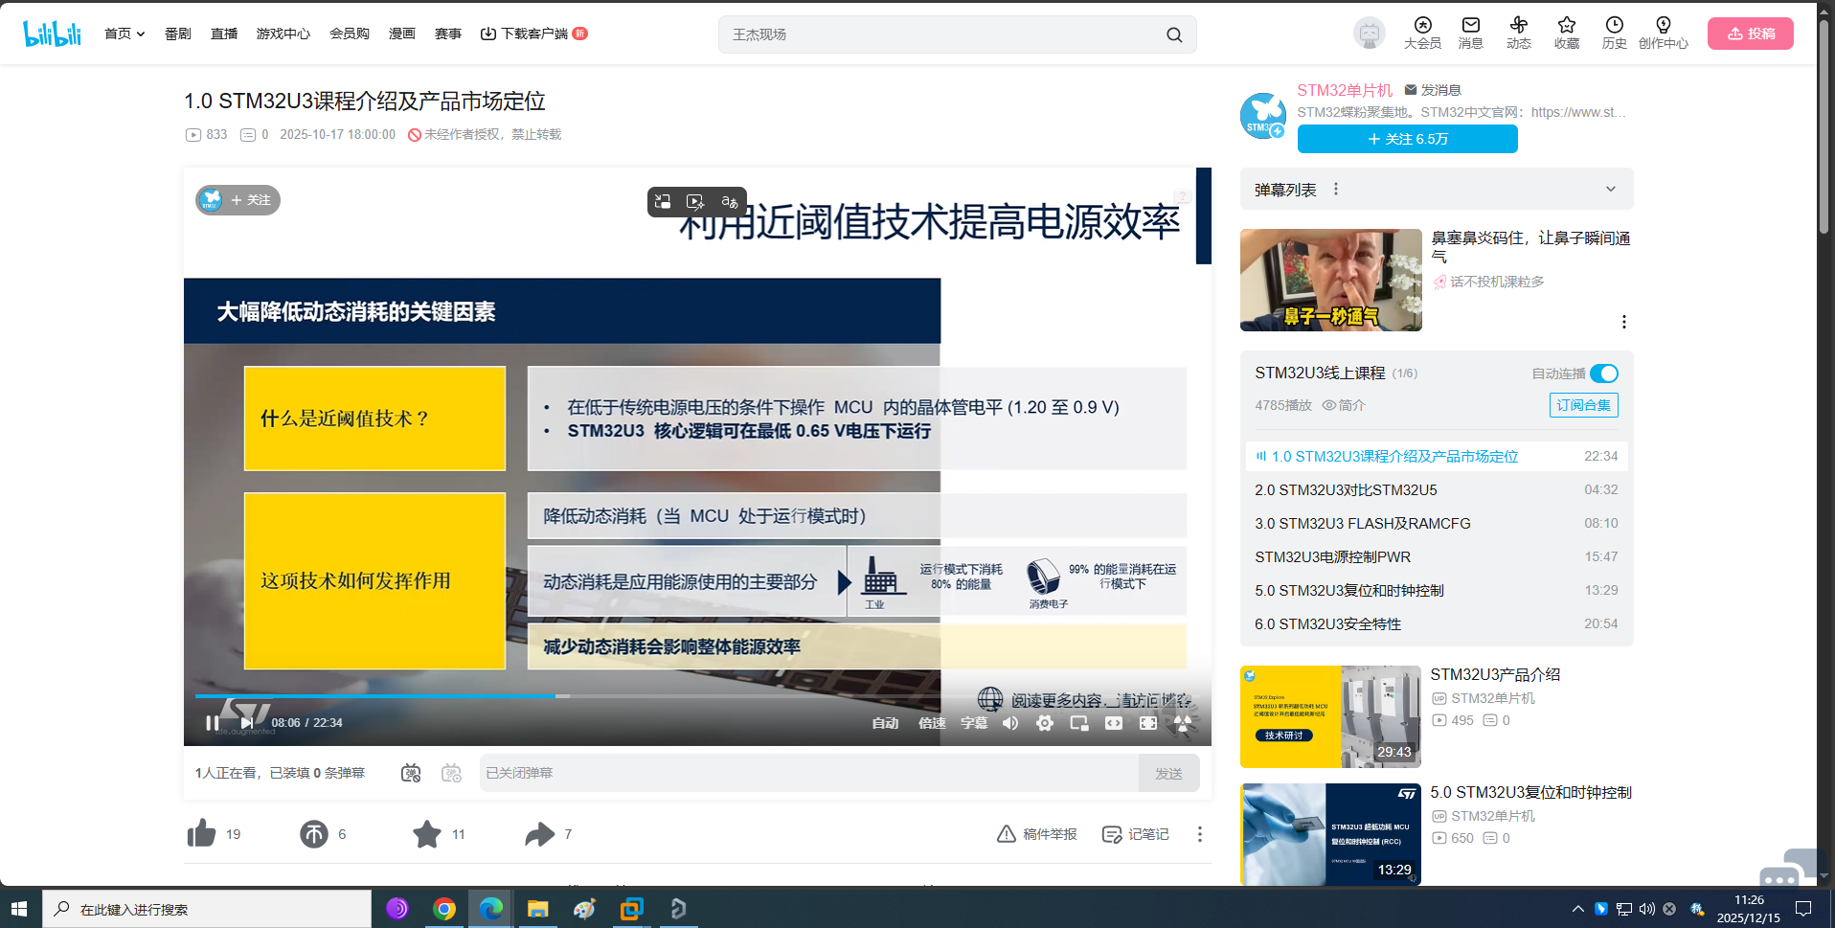Image resolution: width=1835 pixels, height=928 pixels.
Task: Click the 关注 6.5万 follow button
Action: (1407, 139)
